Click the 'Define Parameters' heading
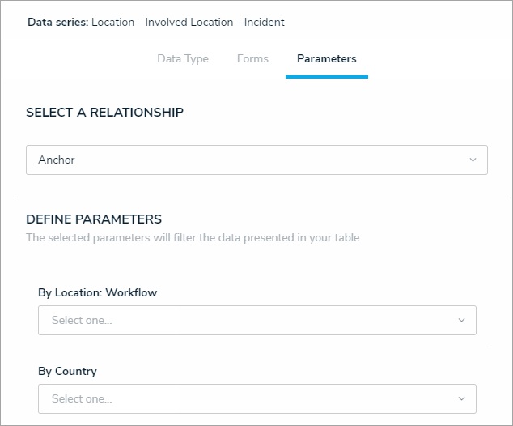Viewport: 513px width, 426px height. point(94,219)
